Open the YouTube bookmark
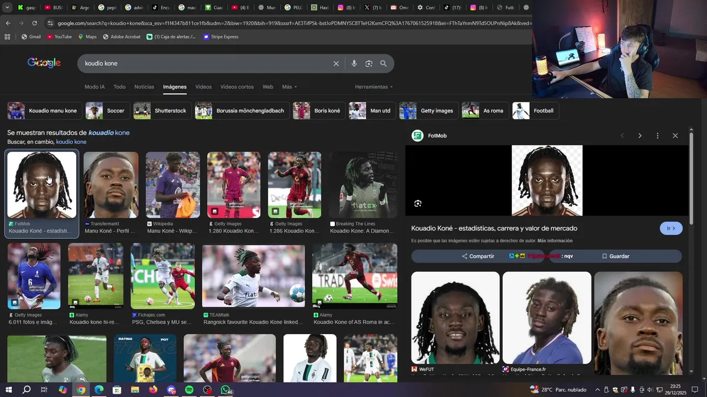 pyautogui.click(x=59, y=37)
